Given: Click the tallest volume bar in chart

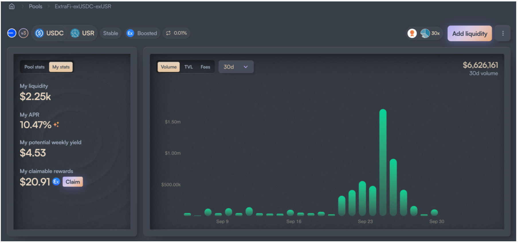Looking at the screenshot, I should 383,162.
